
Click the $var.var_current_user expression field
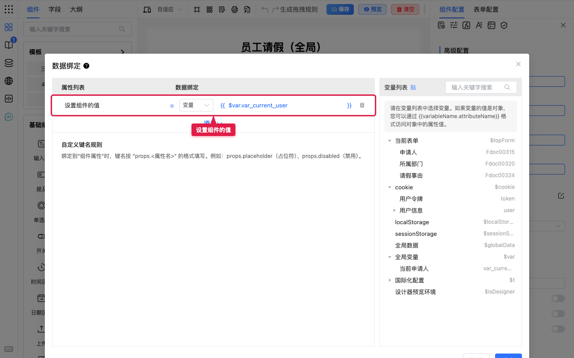286,106
